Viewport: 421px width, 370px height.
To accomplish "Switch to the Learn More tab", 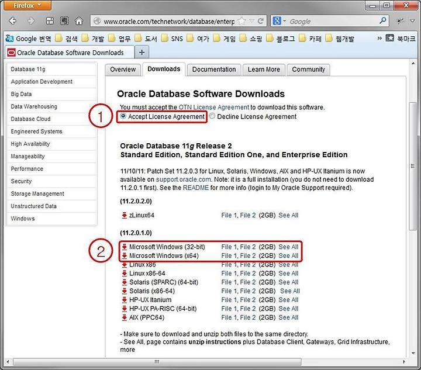I will tap(264, 70).
